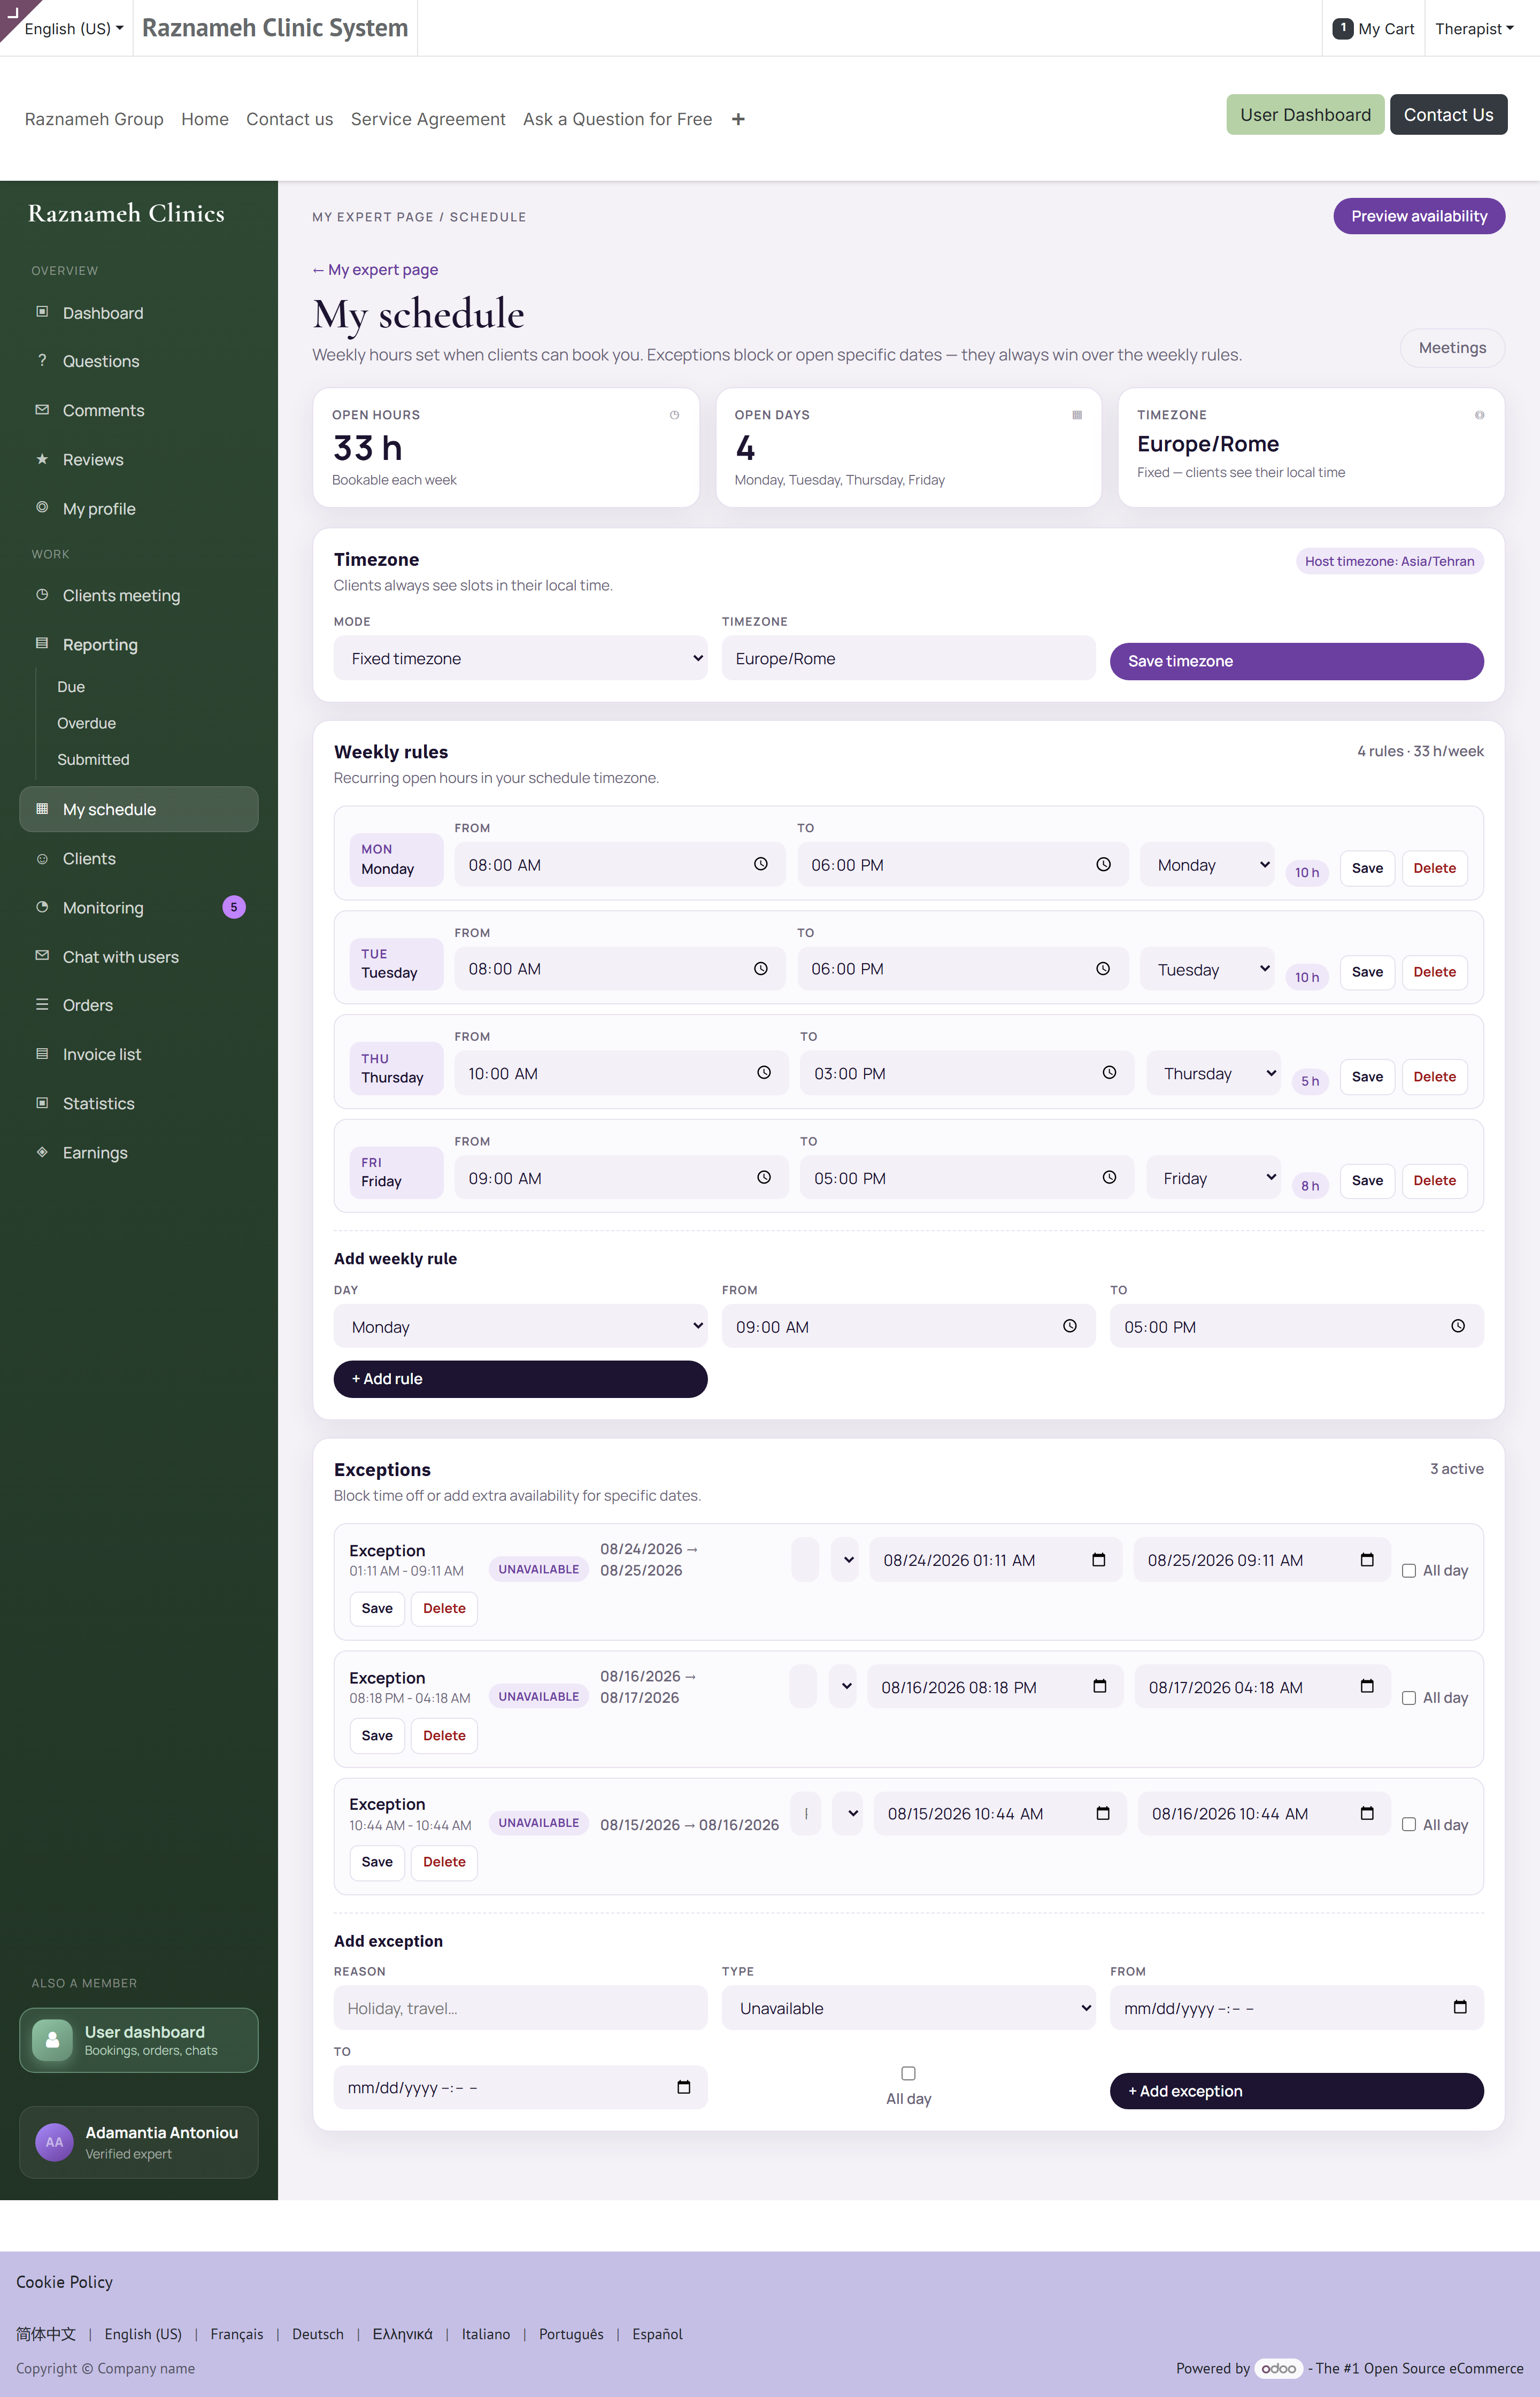Click the Europe/Rome timezone input field
Viewport: 1540px width, 2397px height.
[908, 658]
